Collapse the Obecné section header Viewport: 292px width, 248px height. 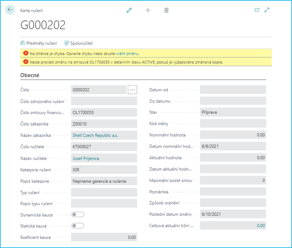[30, 75]
